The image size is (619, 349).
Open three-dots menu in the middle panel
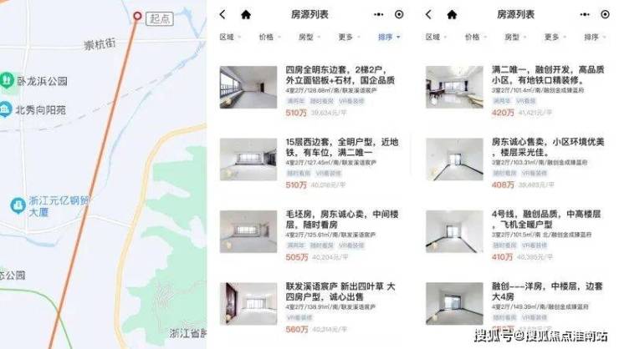pos(379,14)
